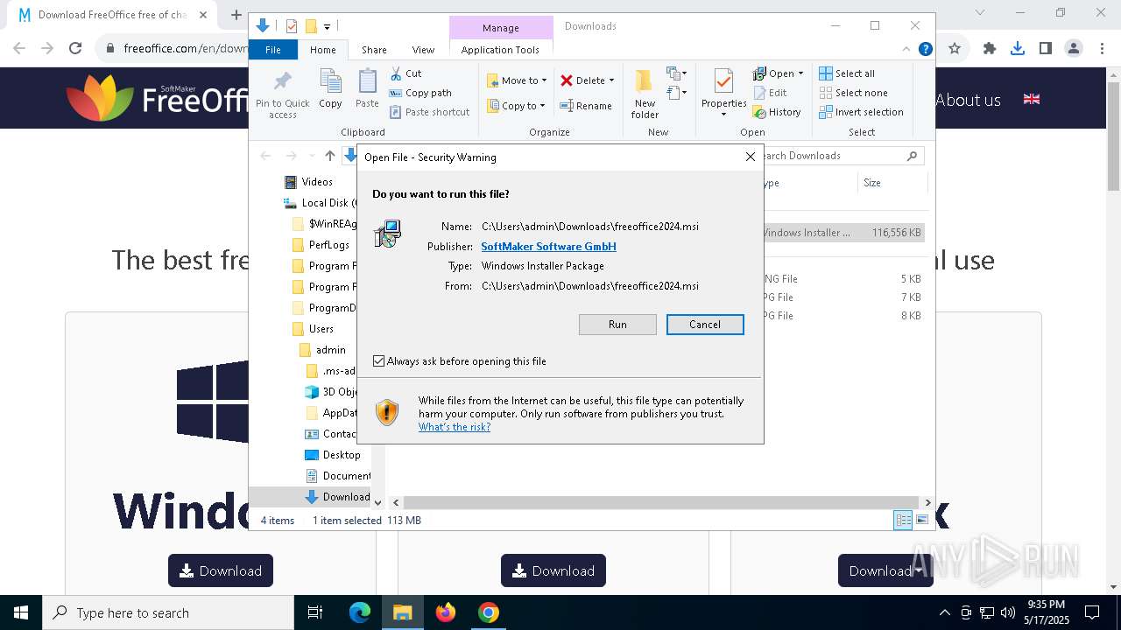Open Chrome downloads icon

pyautogui.click(x=1018, y=49)
